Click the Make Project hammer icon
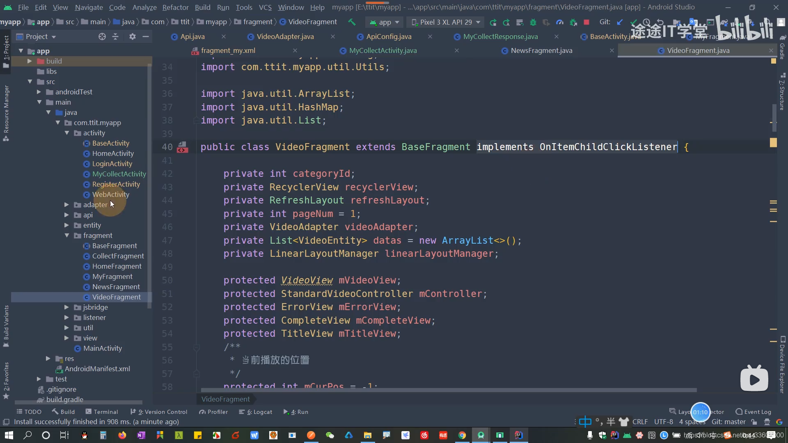Viewport: 788px width, 443px height. pos(352,22)
